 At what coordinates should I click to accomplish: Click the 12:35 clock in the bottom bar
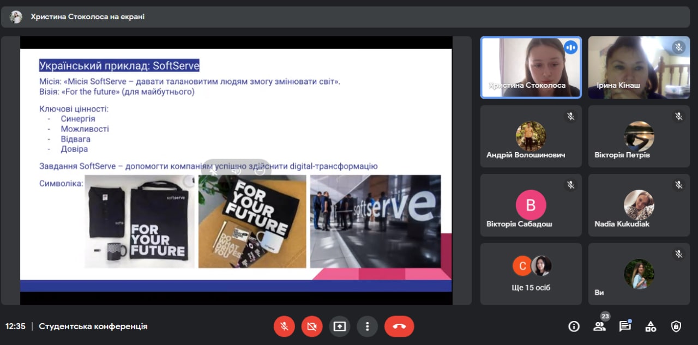pos(15,326)
